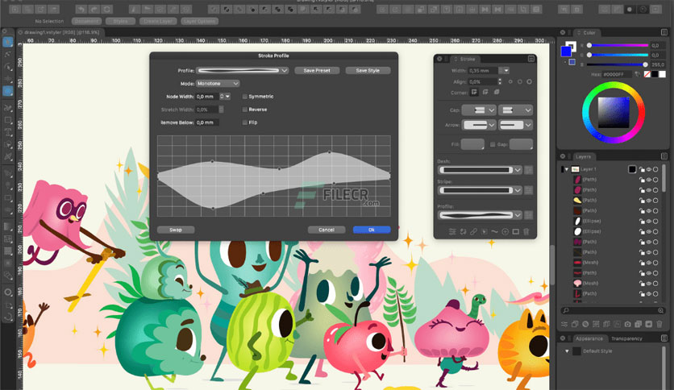Select the bevel corner icon in Stroke panel
The width and height of the screenshot is (674, 390).
(x=497, y=93)
